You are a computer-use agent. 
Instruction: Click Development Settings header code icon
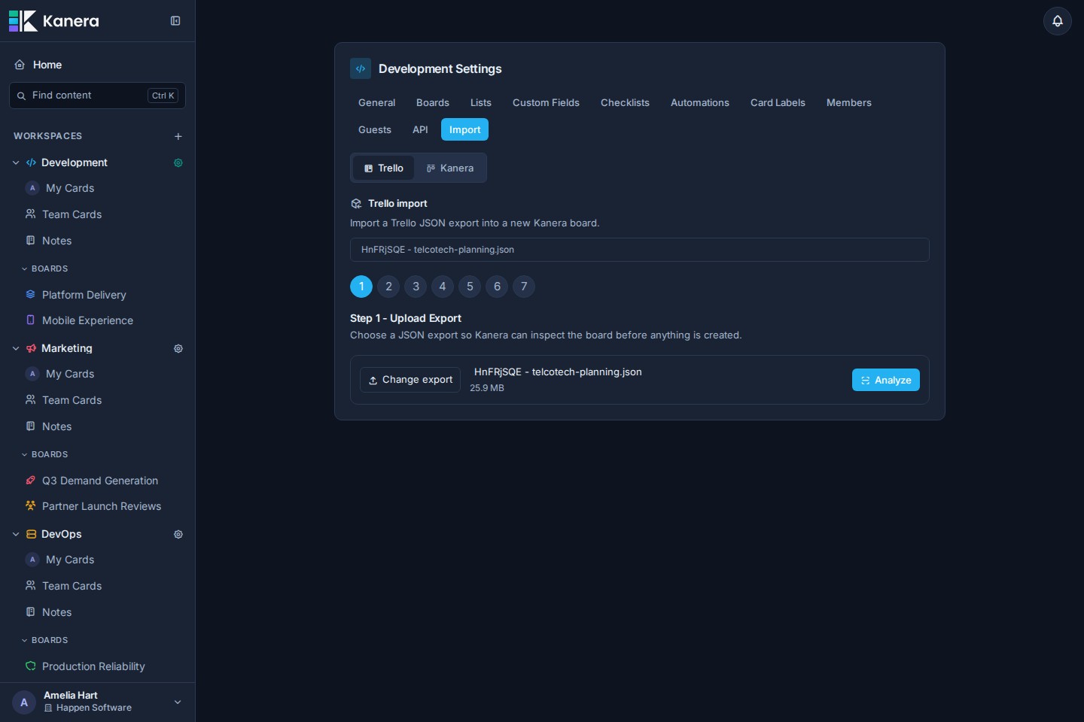(x=361, y=68)
